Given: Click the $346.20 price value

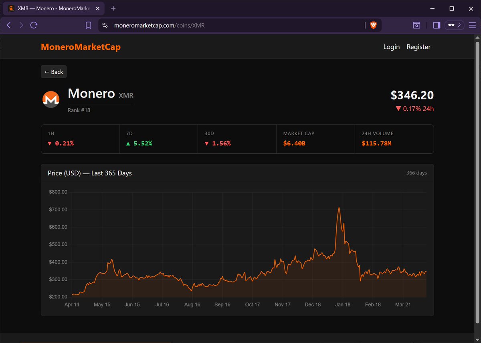Looking at the screenshot, I should (x=412, y=95).
